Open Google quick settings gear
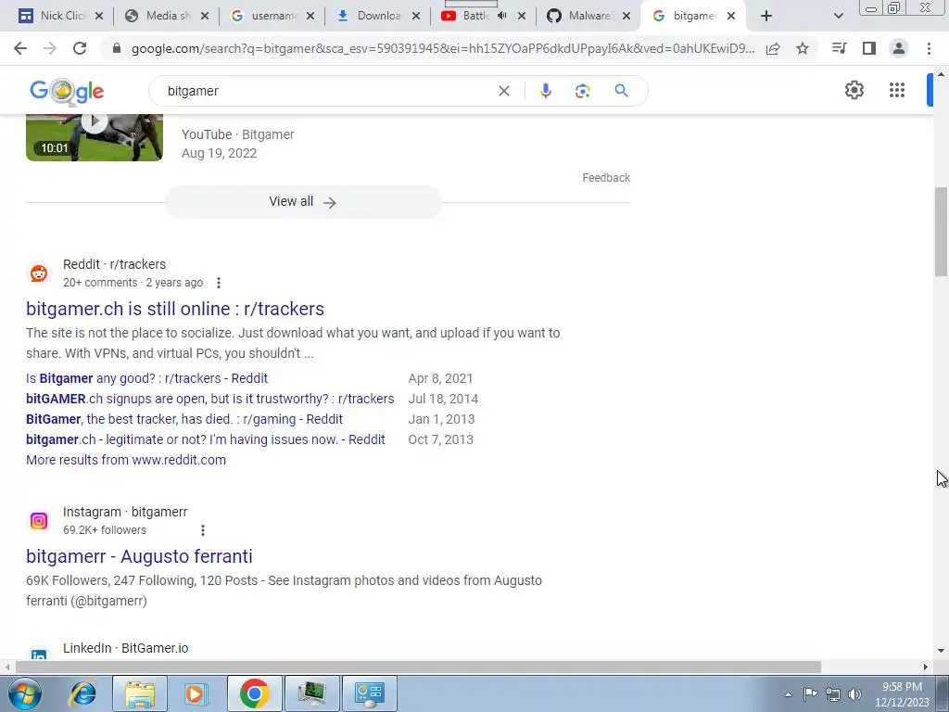Viewport: 949px width, 712px height. (x=854, y=90)
